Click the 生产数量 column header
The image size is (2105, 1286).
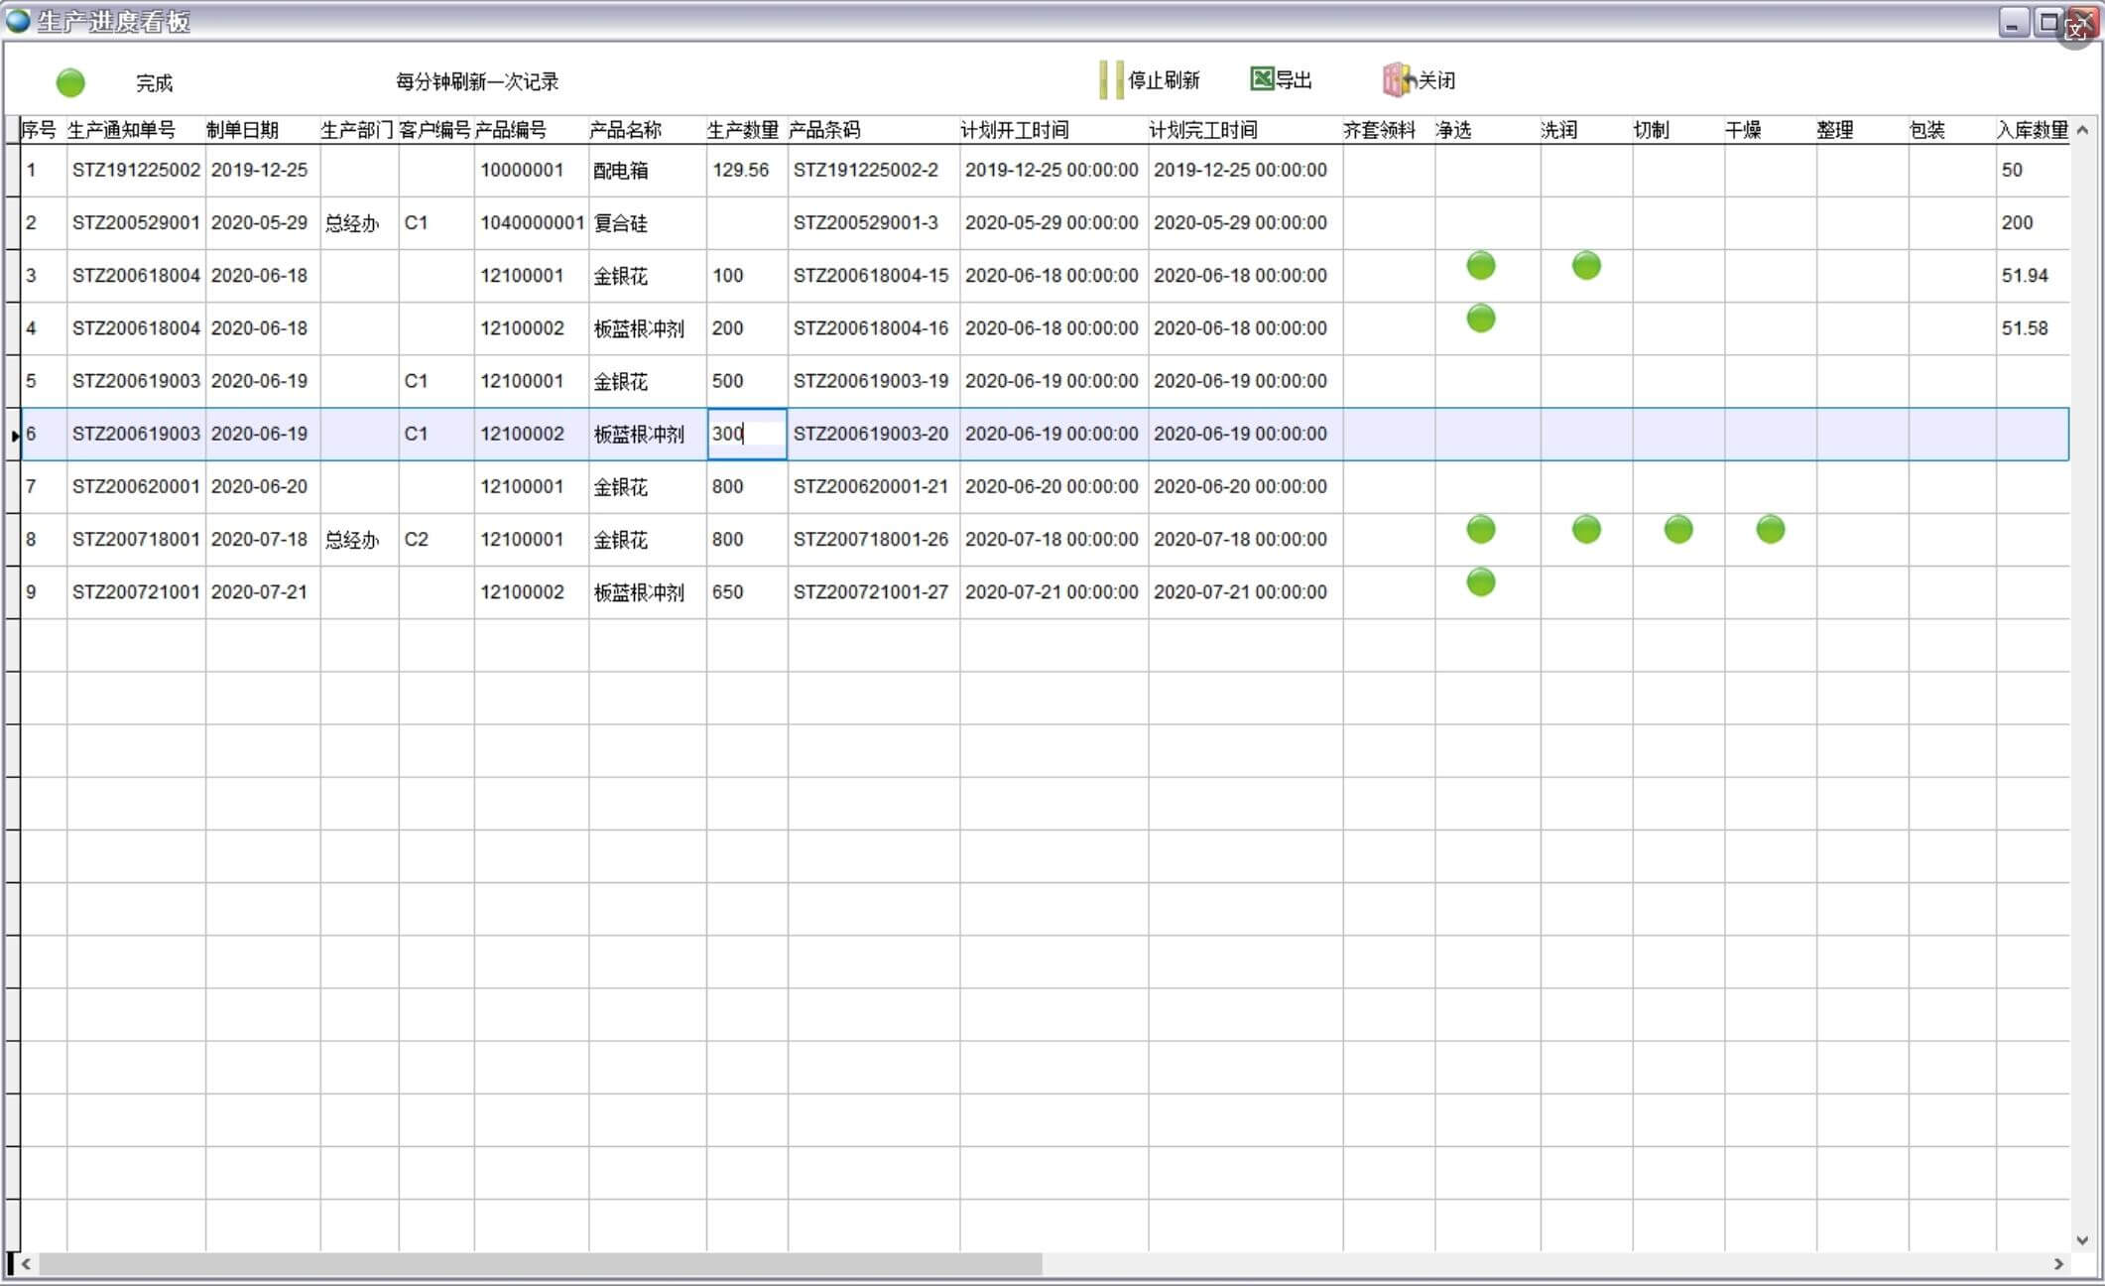743,130
